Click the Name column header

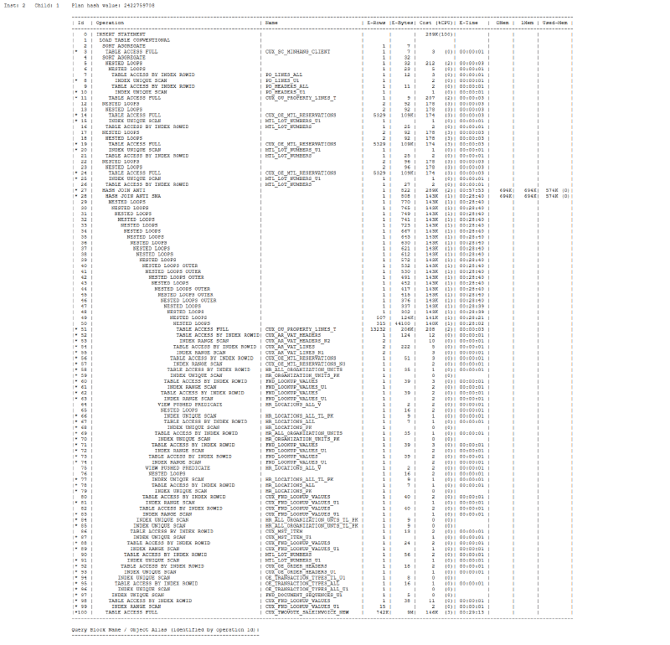click(271, 23)
